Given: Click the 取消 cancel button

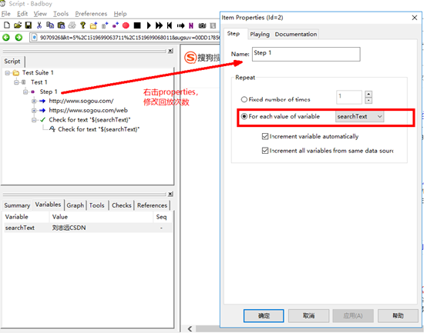Looking at the screenshot, I should [308, 315].
